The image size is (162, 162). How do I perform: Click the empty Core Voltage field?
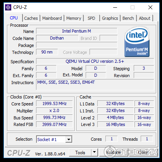[103, 52]
